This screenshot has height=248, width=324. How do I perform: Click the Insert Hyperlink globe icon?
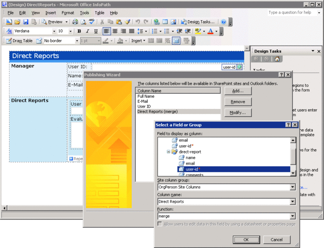(157, 22)
